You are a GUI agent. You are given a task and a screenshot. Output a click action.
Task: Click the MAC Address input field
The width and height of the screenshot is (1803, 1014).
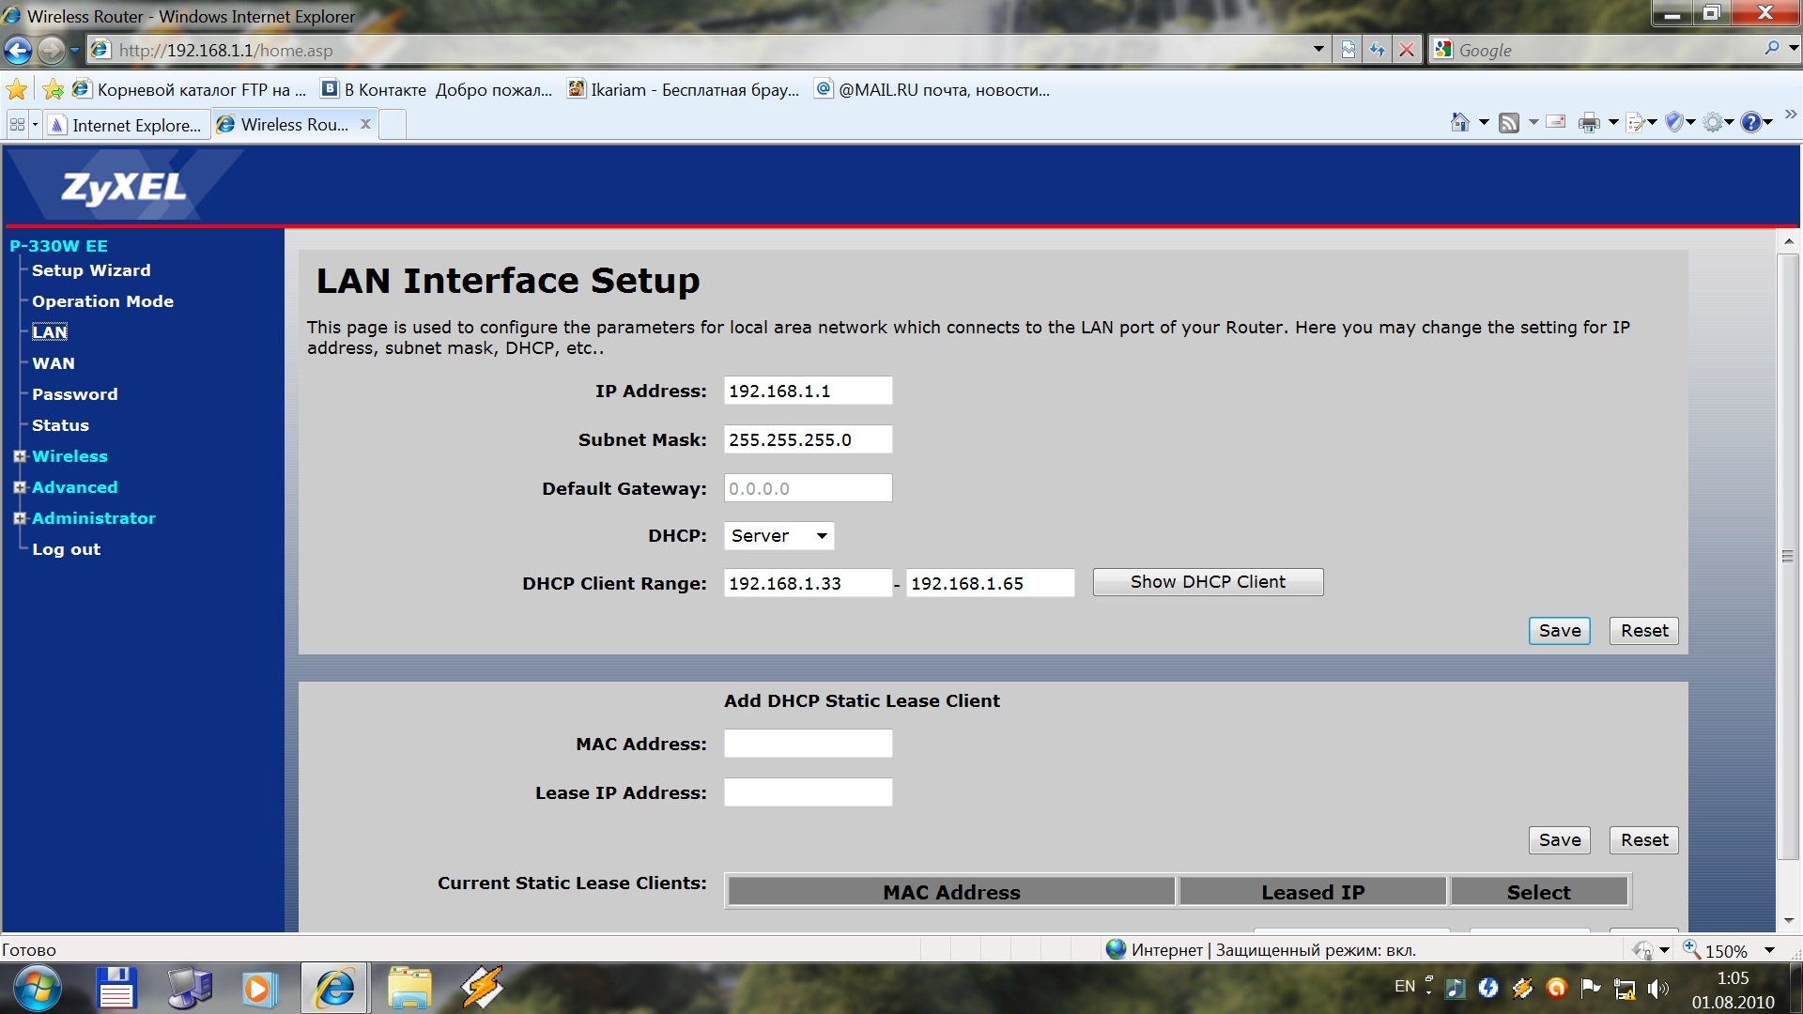808,745
